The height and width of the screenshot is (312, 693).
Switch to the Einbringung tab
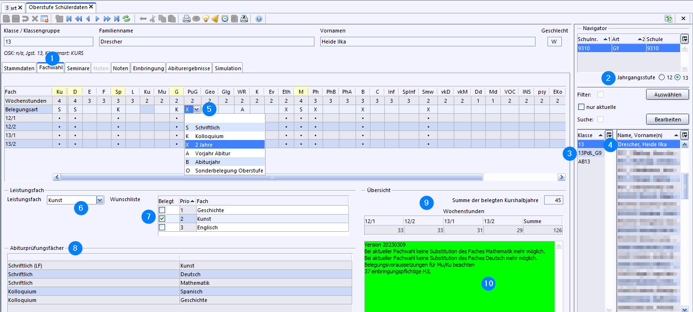point(148,68)
